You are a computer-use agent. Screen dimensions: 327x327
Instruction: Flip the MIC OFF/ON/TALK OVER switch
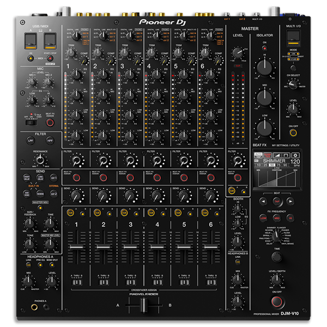pos(31,123)
